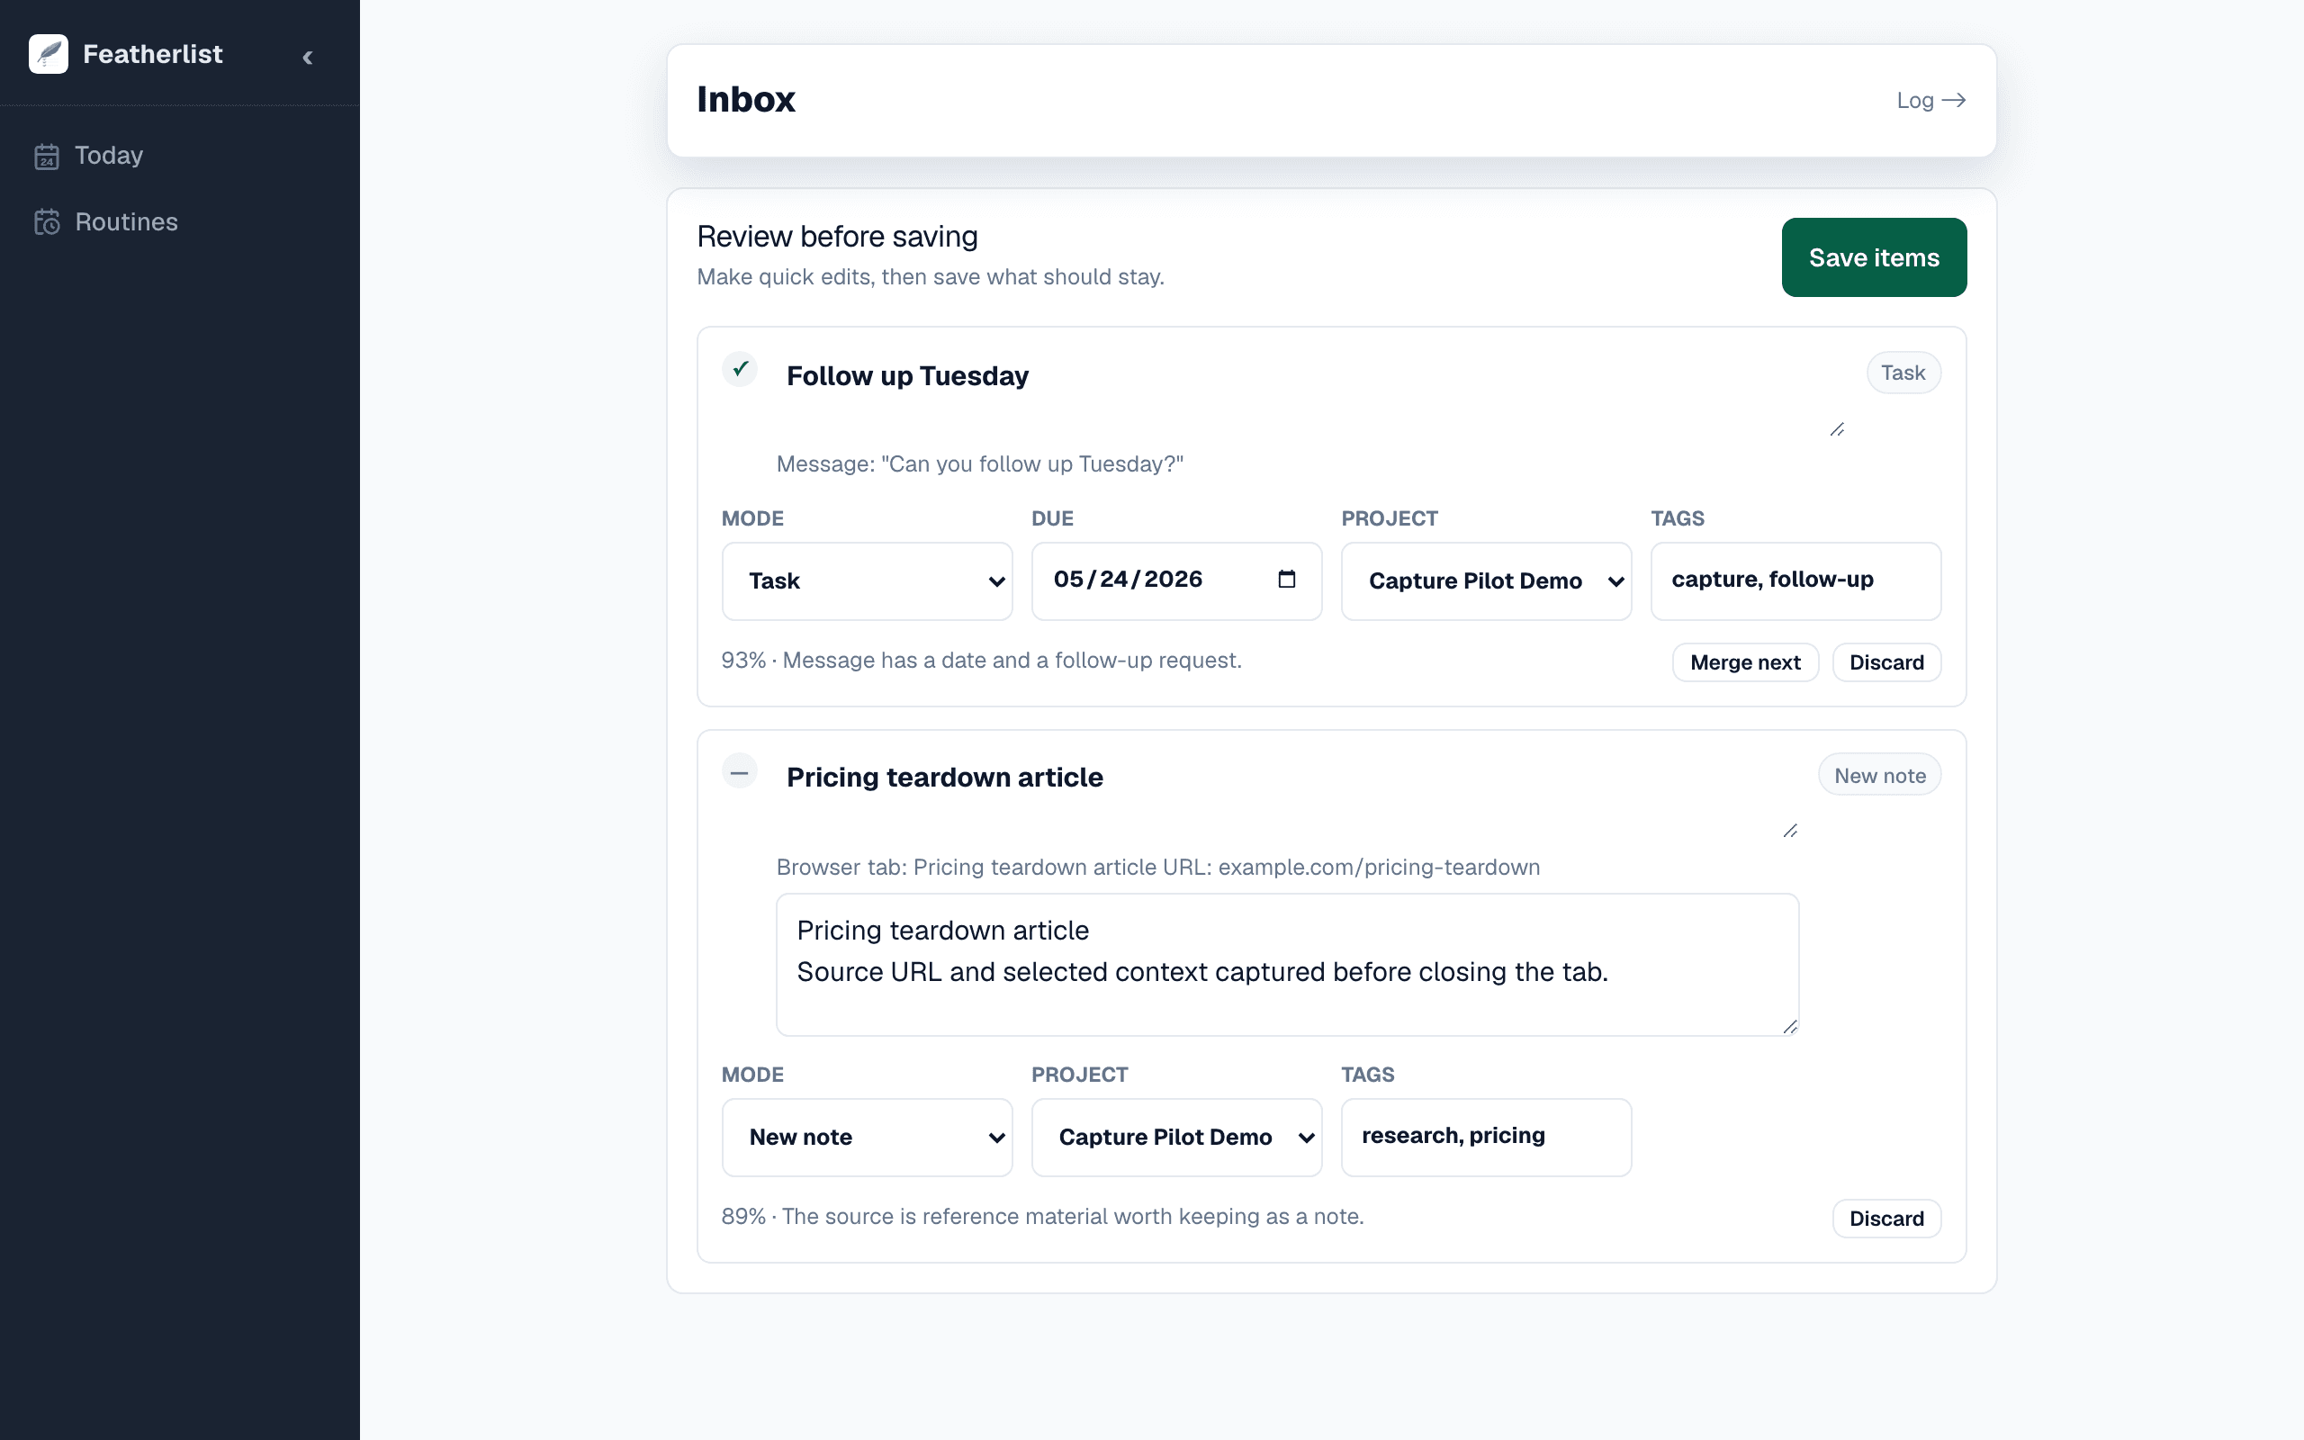Click resize handle of Pricing teardown title
The width and height of the screenshot is (2304, 1440).
point(1790,832)
